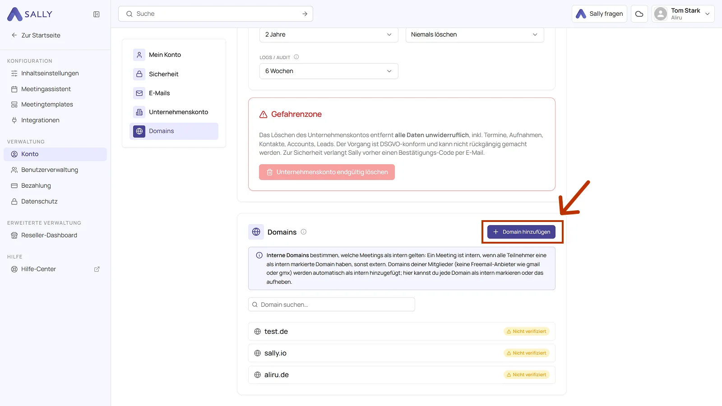Open the 6 Wochen logs dropdown
The height and width of the screenshot is (406, 722).
tap(329, 71)
